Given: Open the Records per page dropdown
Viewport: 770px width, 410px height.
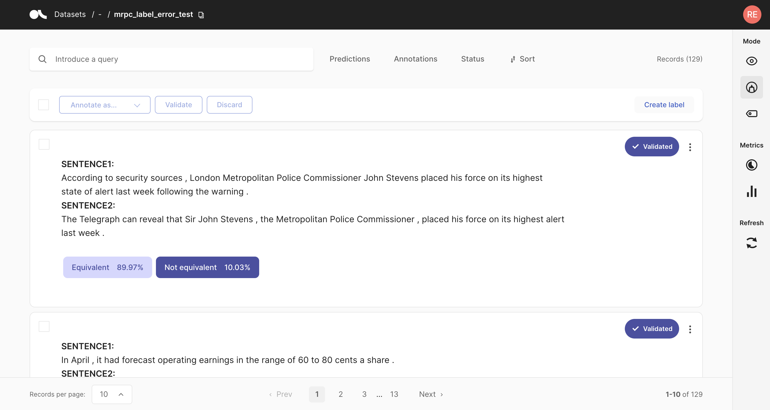Looking at the screenshot, I should pyautogui.click(x=112, y=394).
